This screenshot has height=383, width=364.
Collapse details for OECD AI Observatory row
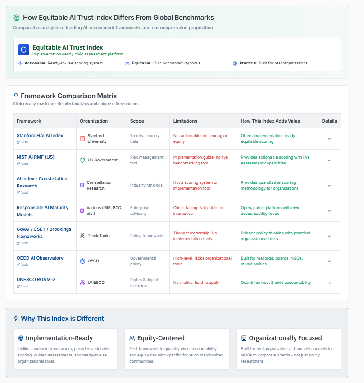(x=329, y=261)
